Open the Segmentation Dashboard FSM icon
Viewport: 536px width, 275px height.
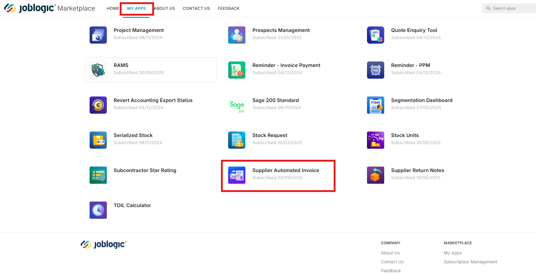point(376,105)
